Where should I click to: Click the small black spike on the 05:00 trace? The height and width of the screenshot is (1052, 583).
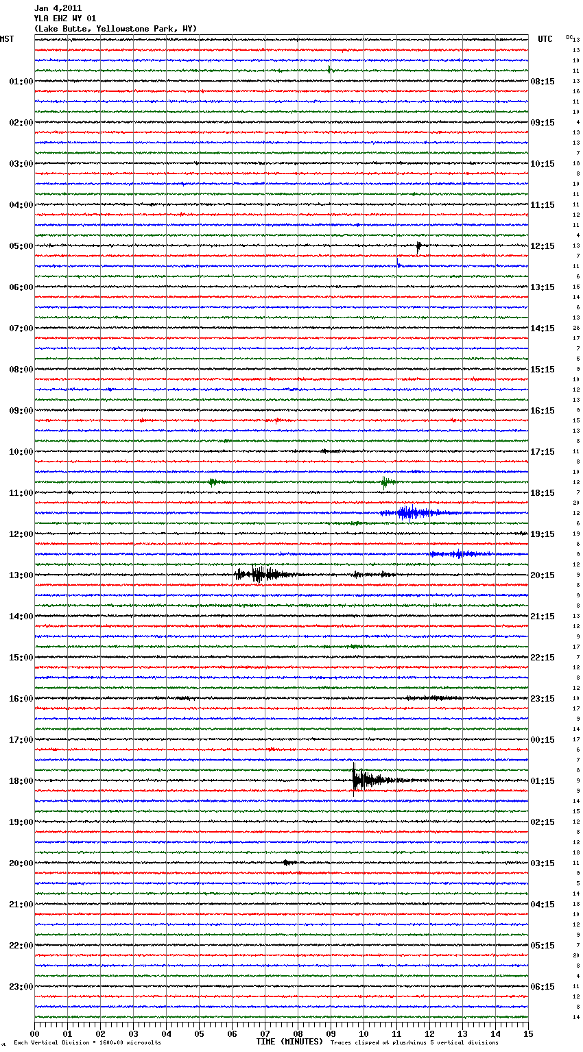(419, 247)
